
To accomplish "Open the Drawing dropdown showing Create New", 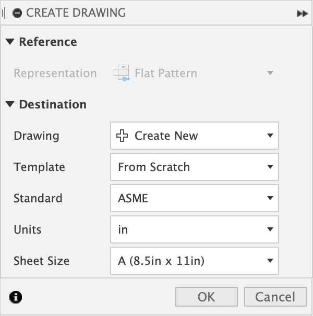I will pos(195,136).
